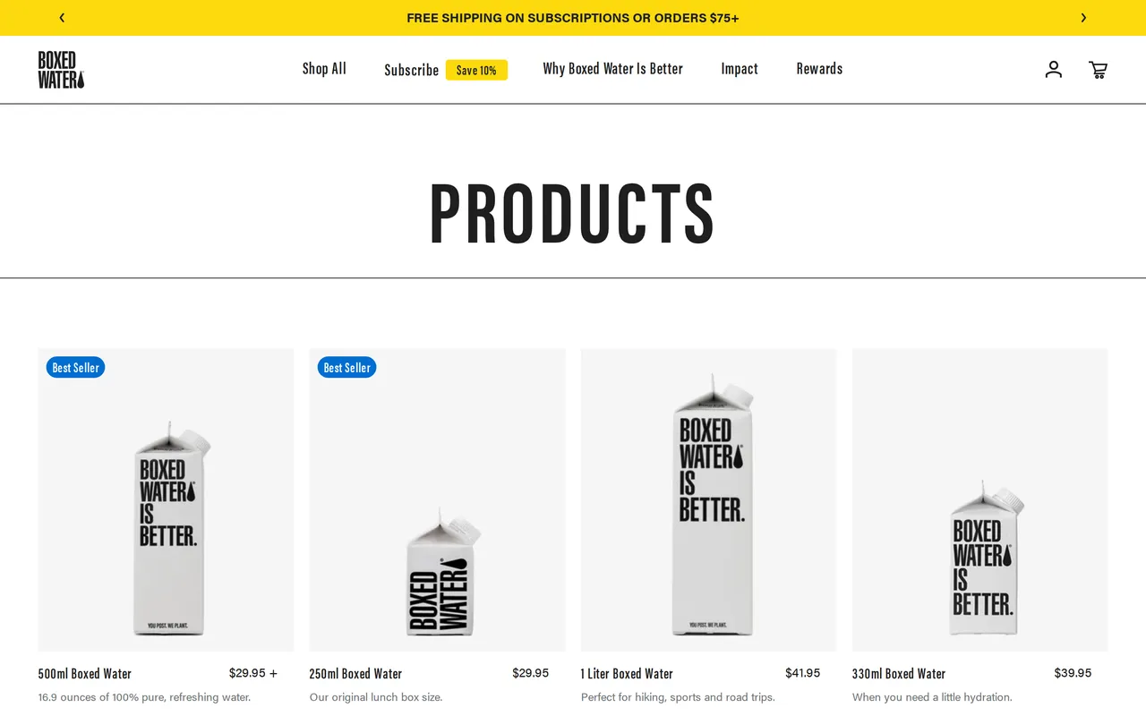Click the 330ml Boxed Water title
Image resolution: width=1146 pixels, height=716 pixels.
(899, 674)
